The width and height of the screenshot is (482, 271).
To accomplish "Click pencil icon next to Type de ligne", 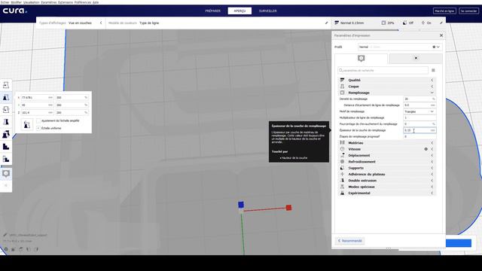I will tap(326, 23).
